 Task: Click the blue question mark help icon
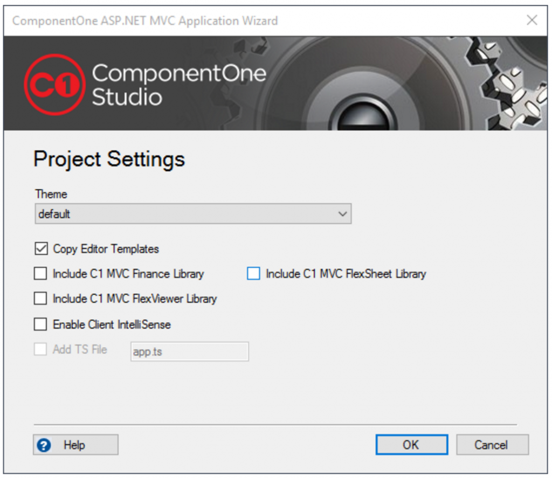(44, 445)
